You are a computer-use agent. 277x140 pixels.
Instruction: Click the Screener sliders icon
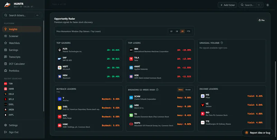pyautogui.click(x=6, y=36)
